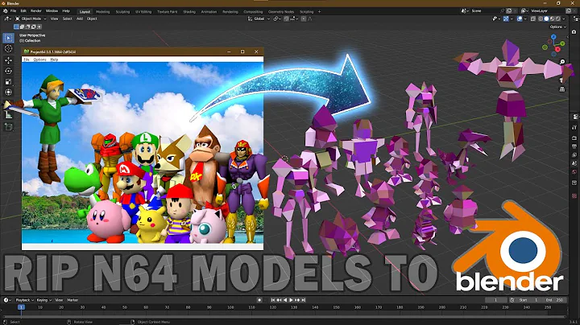This screenshot has height=325, width=580.
Task: Click the End frame value field
Action: pyautogui.click(x=554, y=300)
